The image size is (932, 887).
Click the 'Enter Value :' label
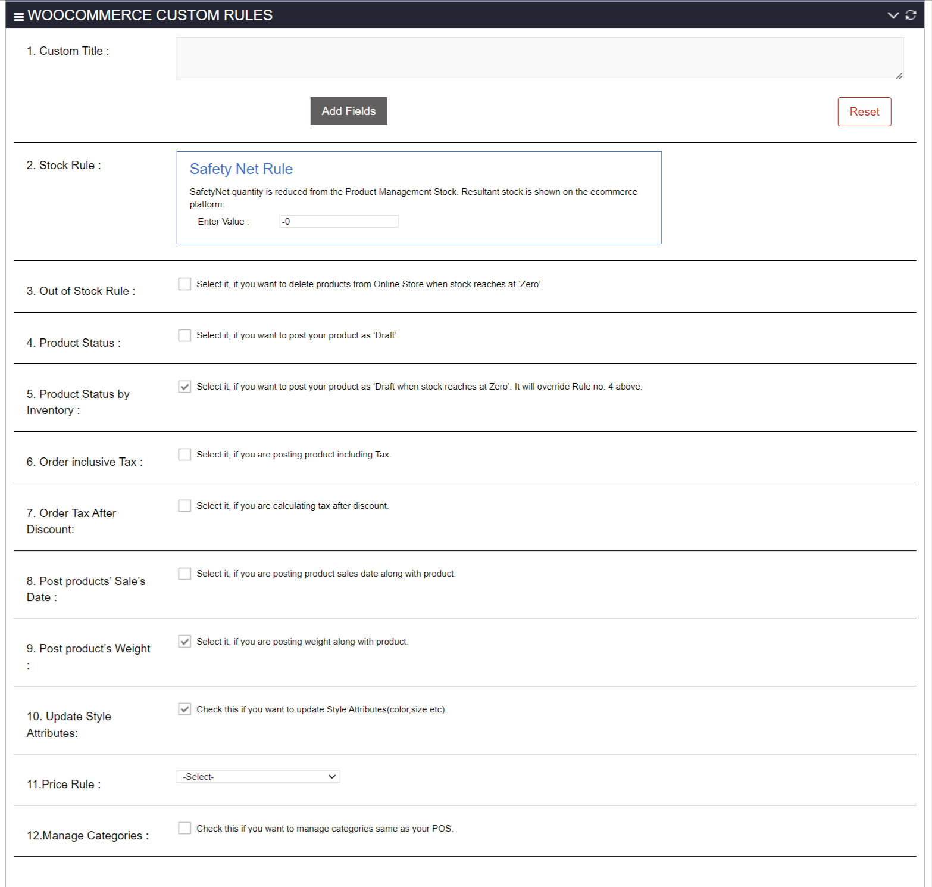click(x=223, y=222)
